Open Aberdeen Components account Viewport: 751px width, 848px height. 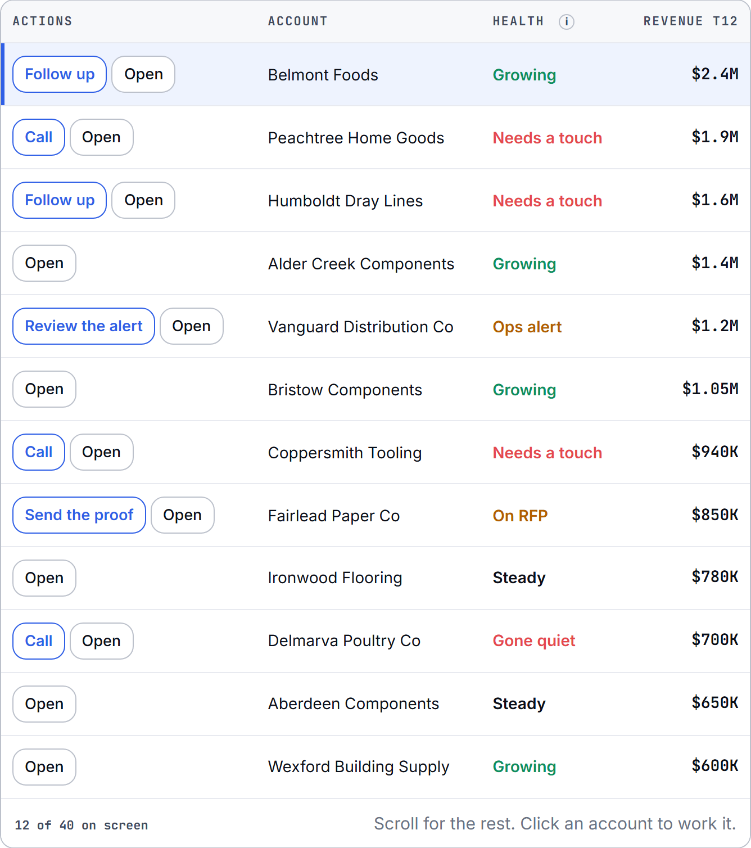pos(44,704)
